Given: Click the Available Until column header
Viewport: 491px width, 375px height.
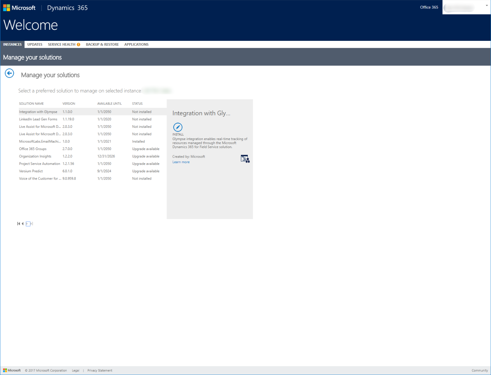Looking at the screenshot, I should tap(109, 104).
